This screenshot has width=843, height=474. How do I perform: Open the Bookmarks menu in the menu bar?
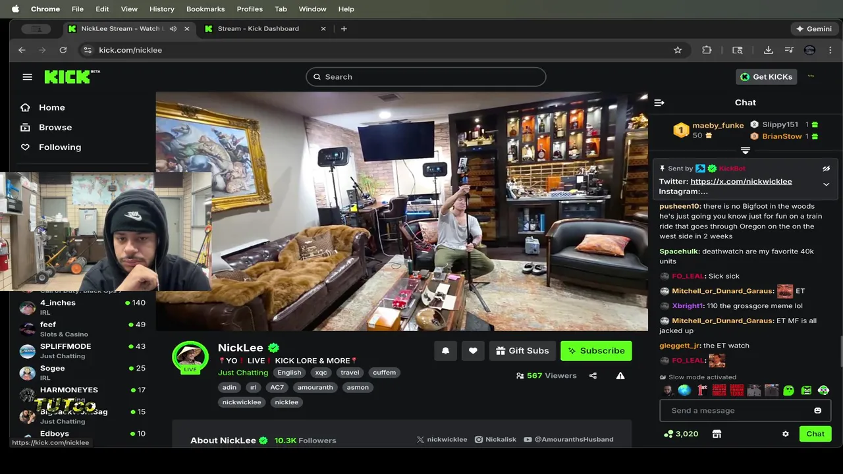pyautogui.click(x=205, y=9)
